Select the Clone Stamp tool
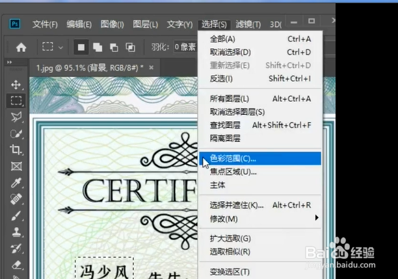Screen dimensions: 398x279 pyautogui.click(x=16, y=232)
